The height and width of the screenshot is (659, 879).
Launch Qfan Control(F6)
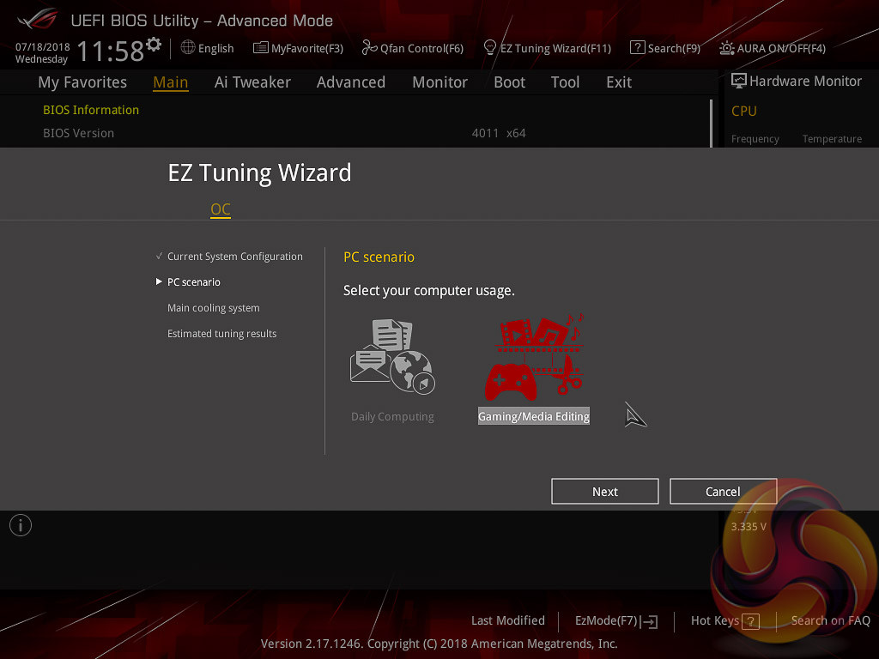pyautogui.click(x=413, y=48)
